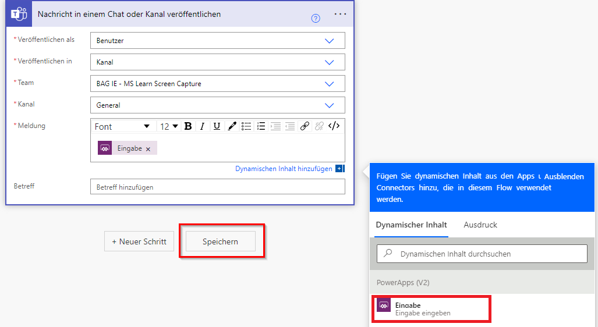Toggle bold formatting in Meldung editor
The width and height of the screenshot is (598, 327).
188,126
